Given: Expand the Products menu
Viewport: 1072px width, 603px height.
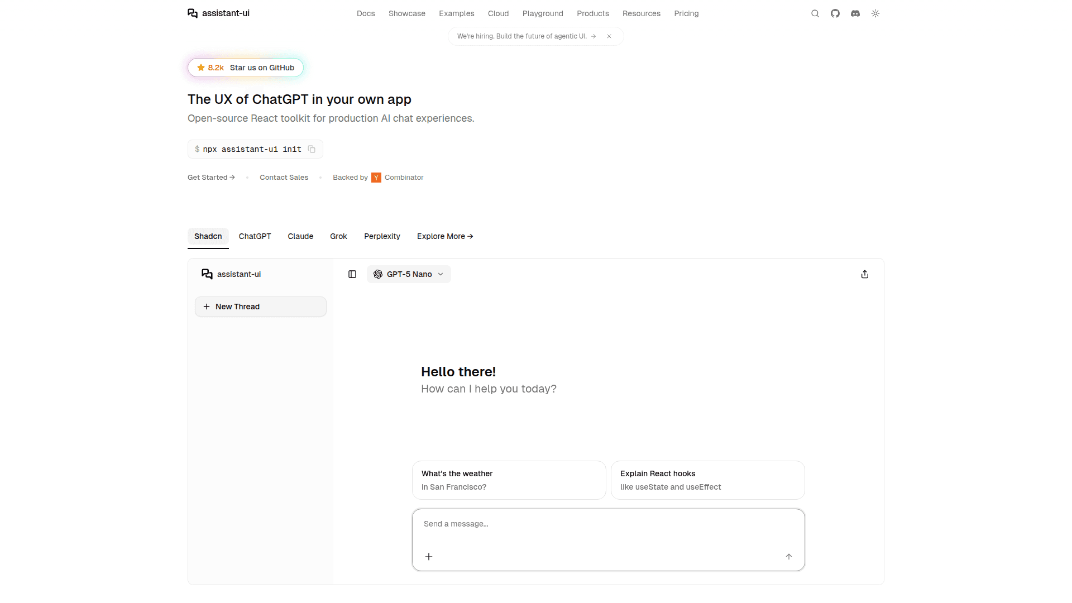Looking at the screenshot, I should (593, 13).
